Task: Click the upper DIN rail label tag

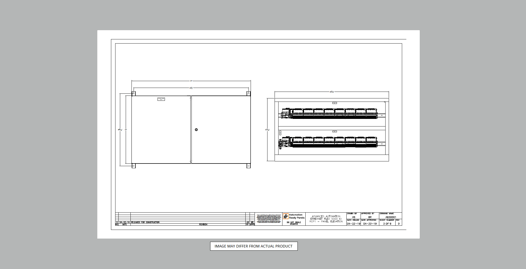Action: pos(335,103)
